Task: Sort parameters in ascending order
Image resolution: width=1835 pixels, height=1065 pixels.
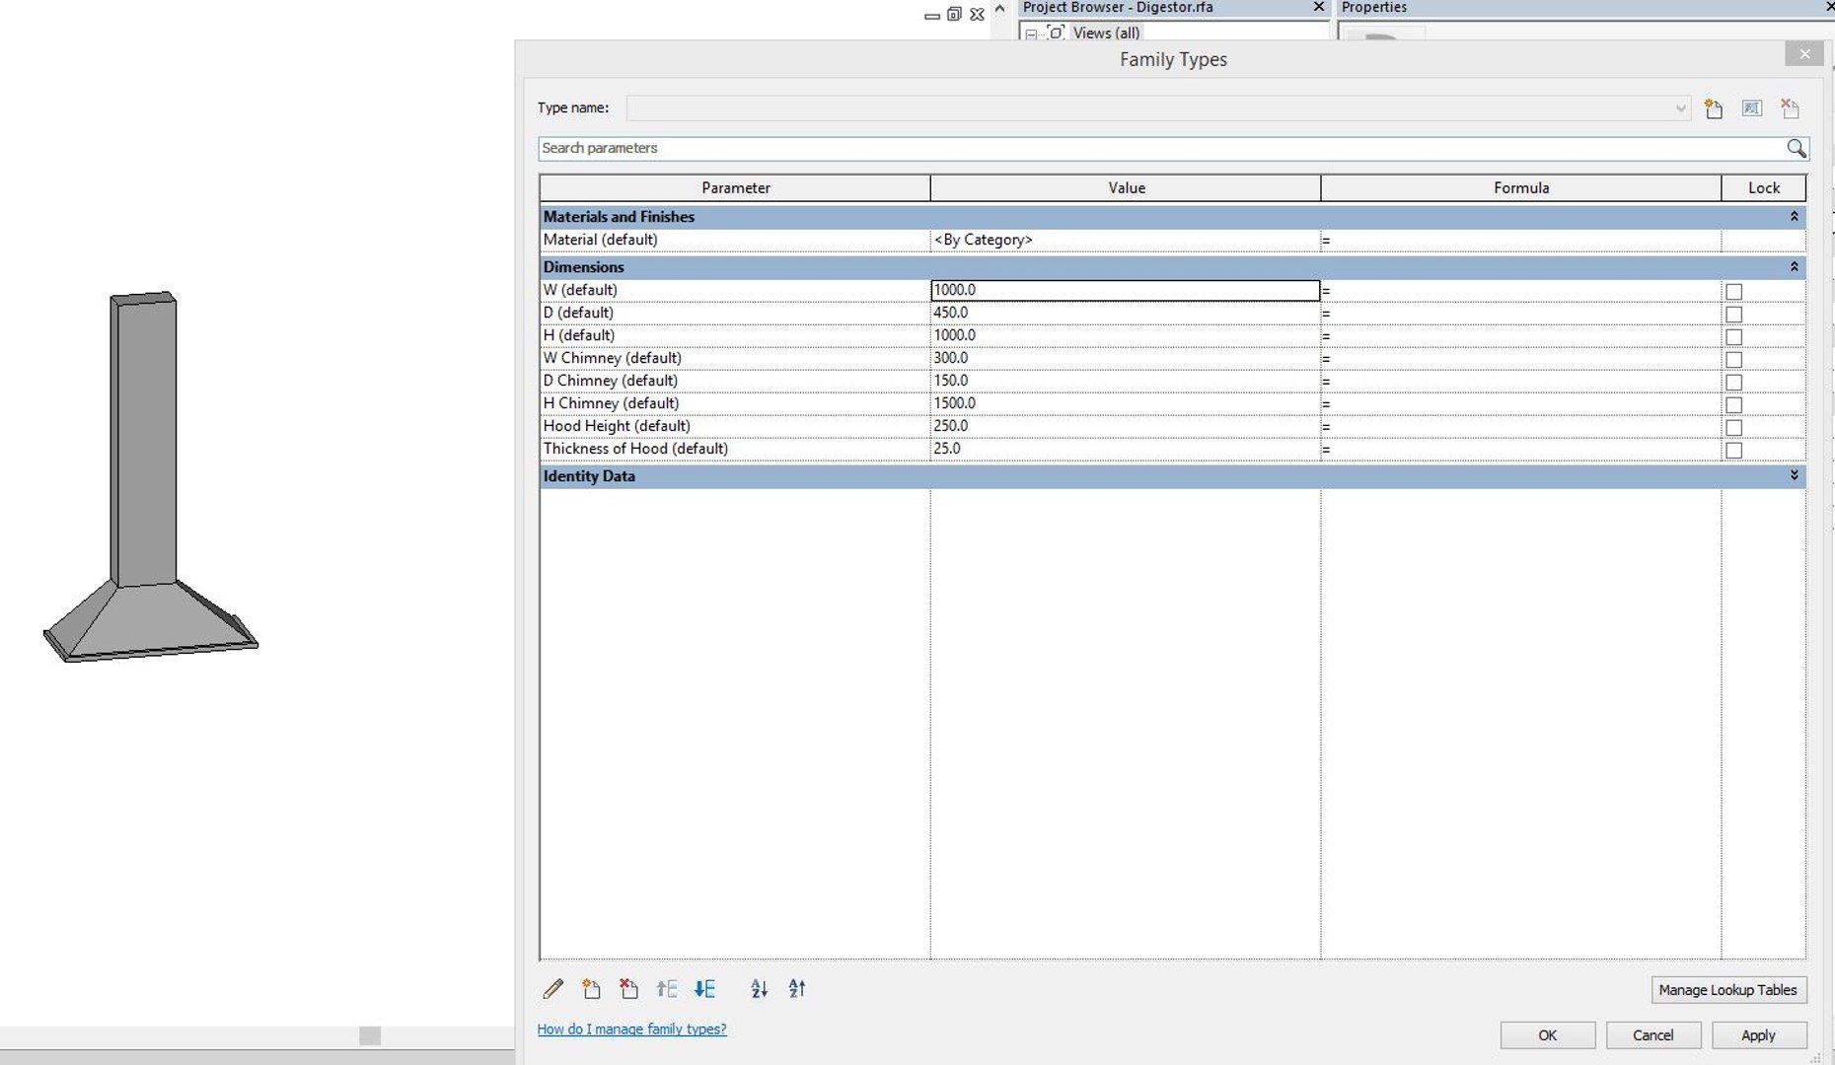Action: point(759,989)
